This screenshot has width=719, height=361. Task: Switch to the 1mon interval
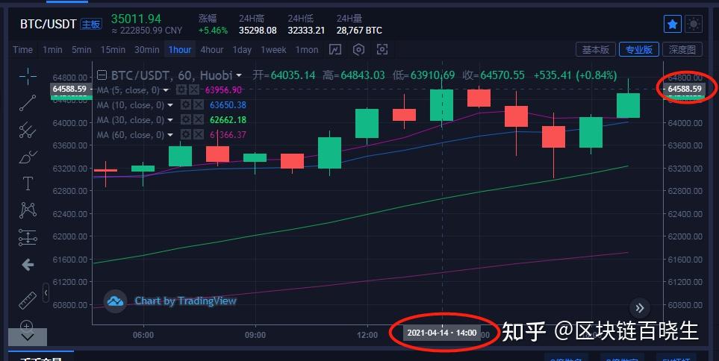307,49
